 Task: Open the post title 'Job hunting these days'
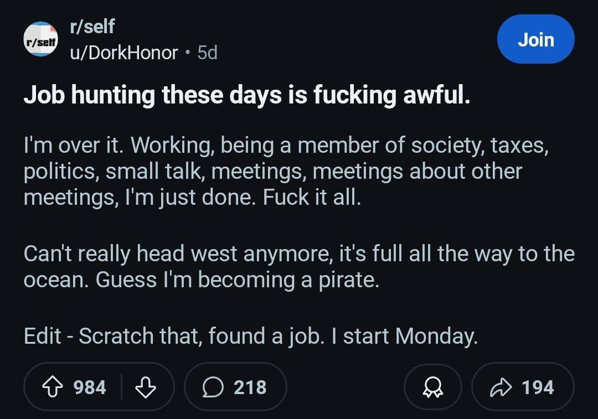247,95
